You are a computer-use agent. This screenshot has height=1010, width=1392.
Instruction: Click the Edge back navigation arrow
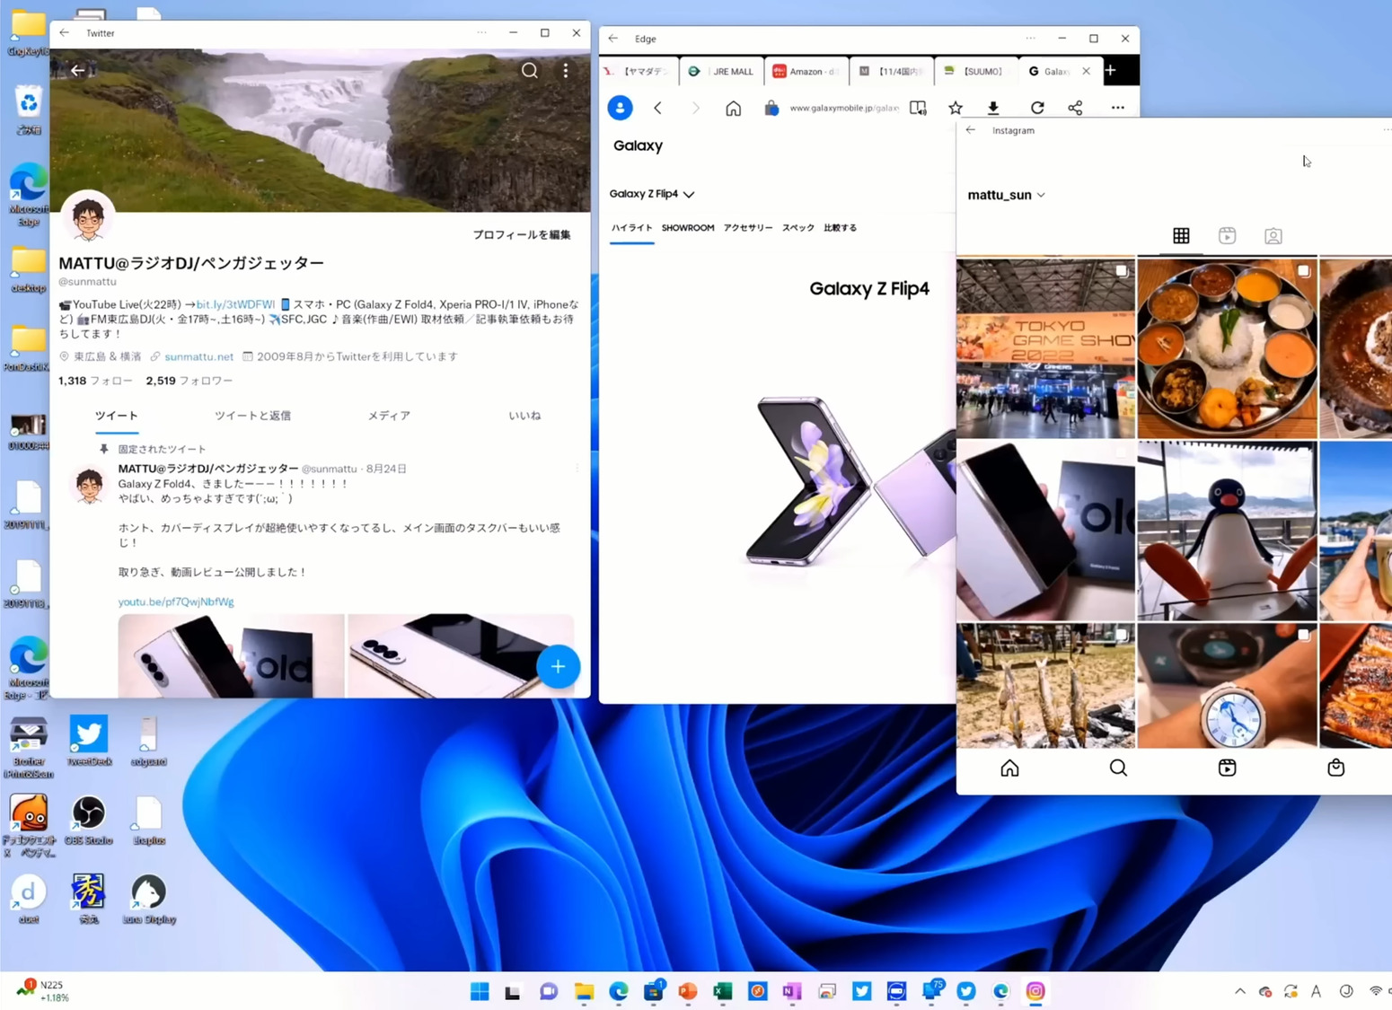tap(658, 108)
